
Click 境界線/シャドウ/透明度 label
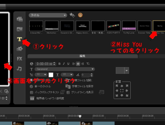click(x=50, y=98)
